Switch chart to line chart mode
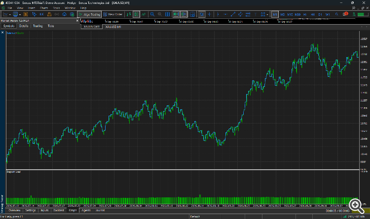This screenshot has height=219, width=370. 144,14
